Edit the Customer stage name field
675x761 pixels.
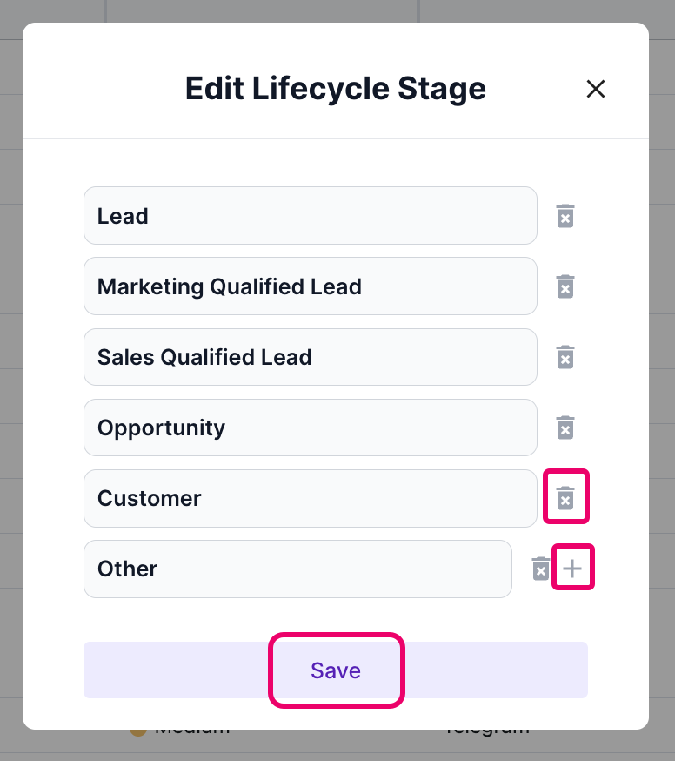coord(311,498)
